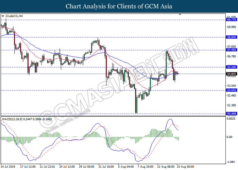Click the 29 Jul 00:00 time label
Image resolution: width=238 pixels, height=170 pixels.
coord(87,167)
